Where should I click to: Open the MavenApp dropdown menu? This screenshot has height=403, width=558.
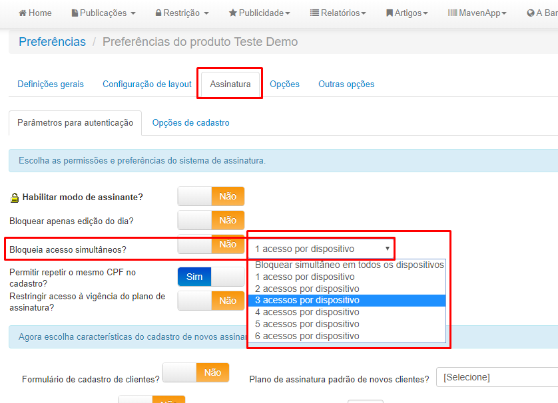point(477,13)
